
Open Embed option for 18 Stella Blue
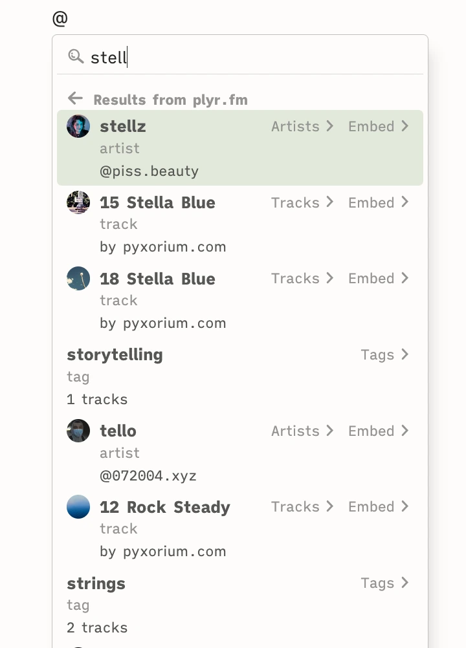(379, 279)
